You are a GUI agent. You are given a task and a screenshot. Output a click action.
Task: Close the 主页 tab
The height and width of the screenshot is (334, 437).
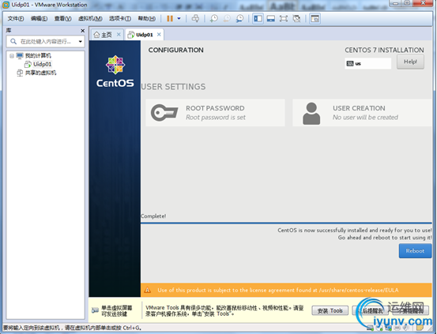[x=119, y=34]
